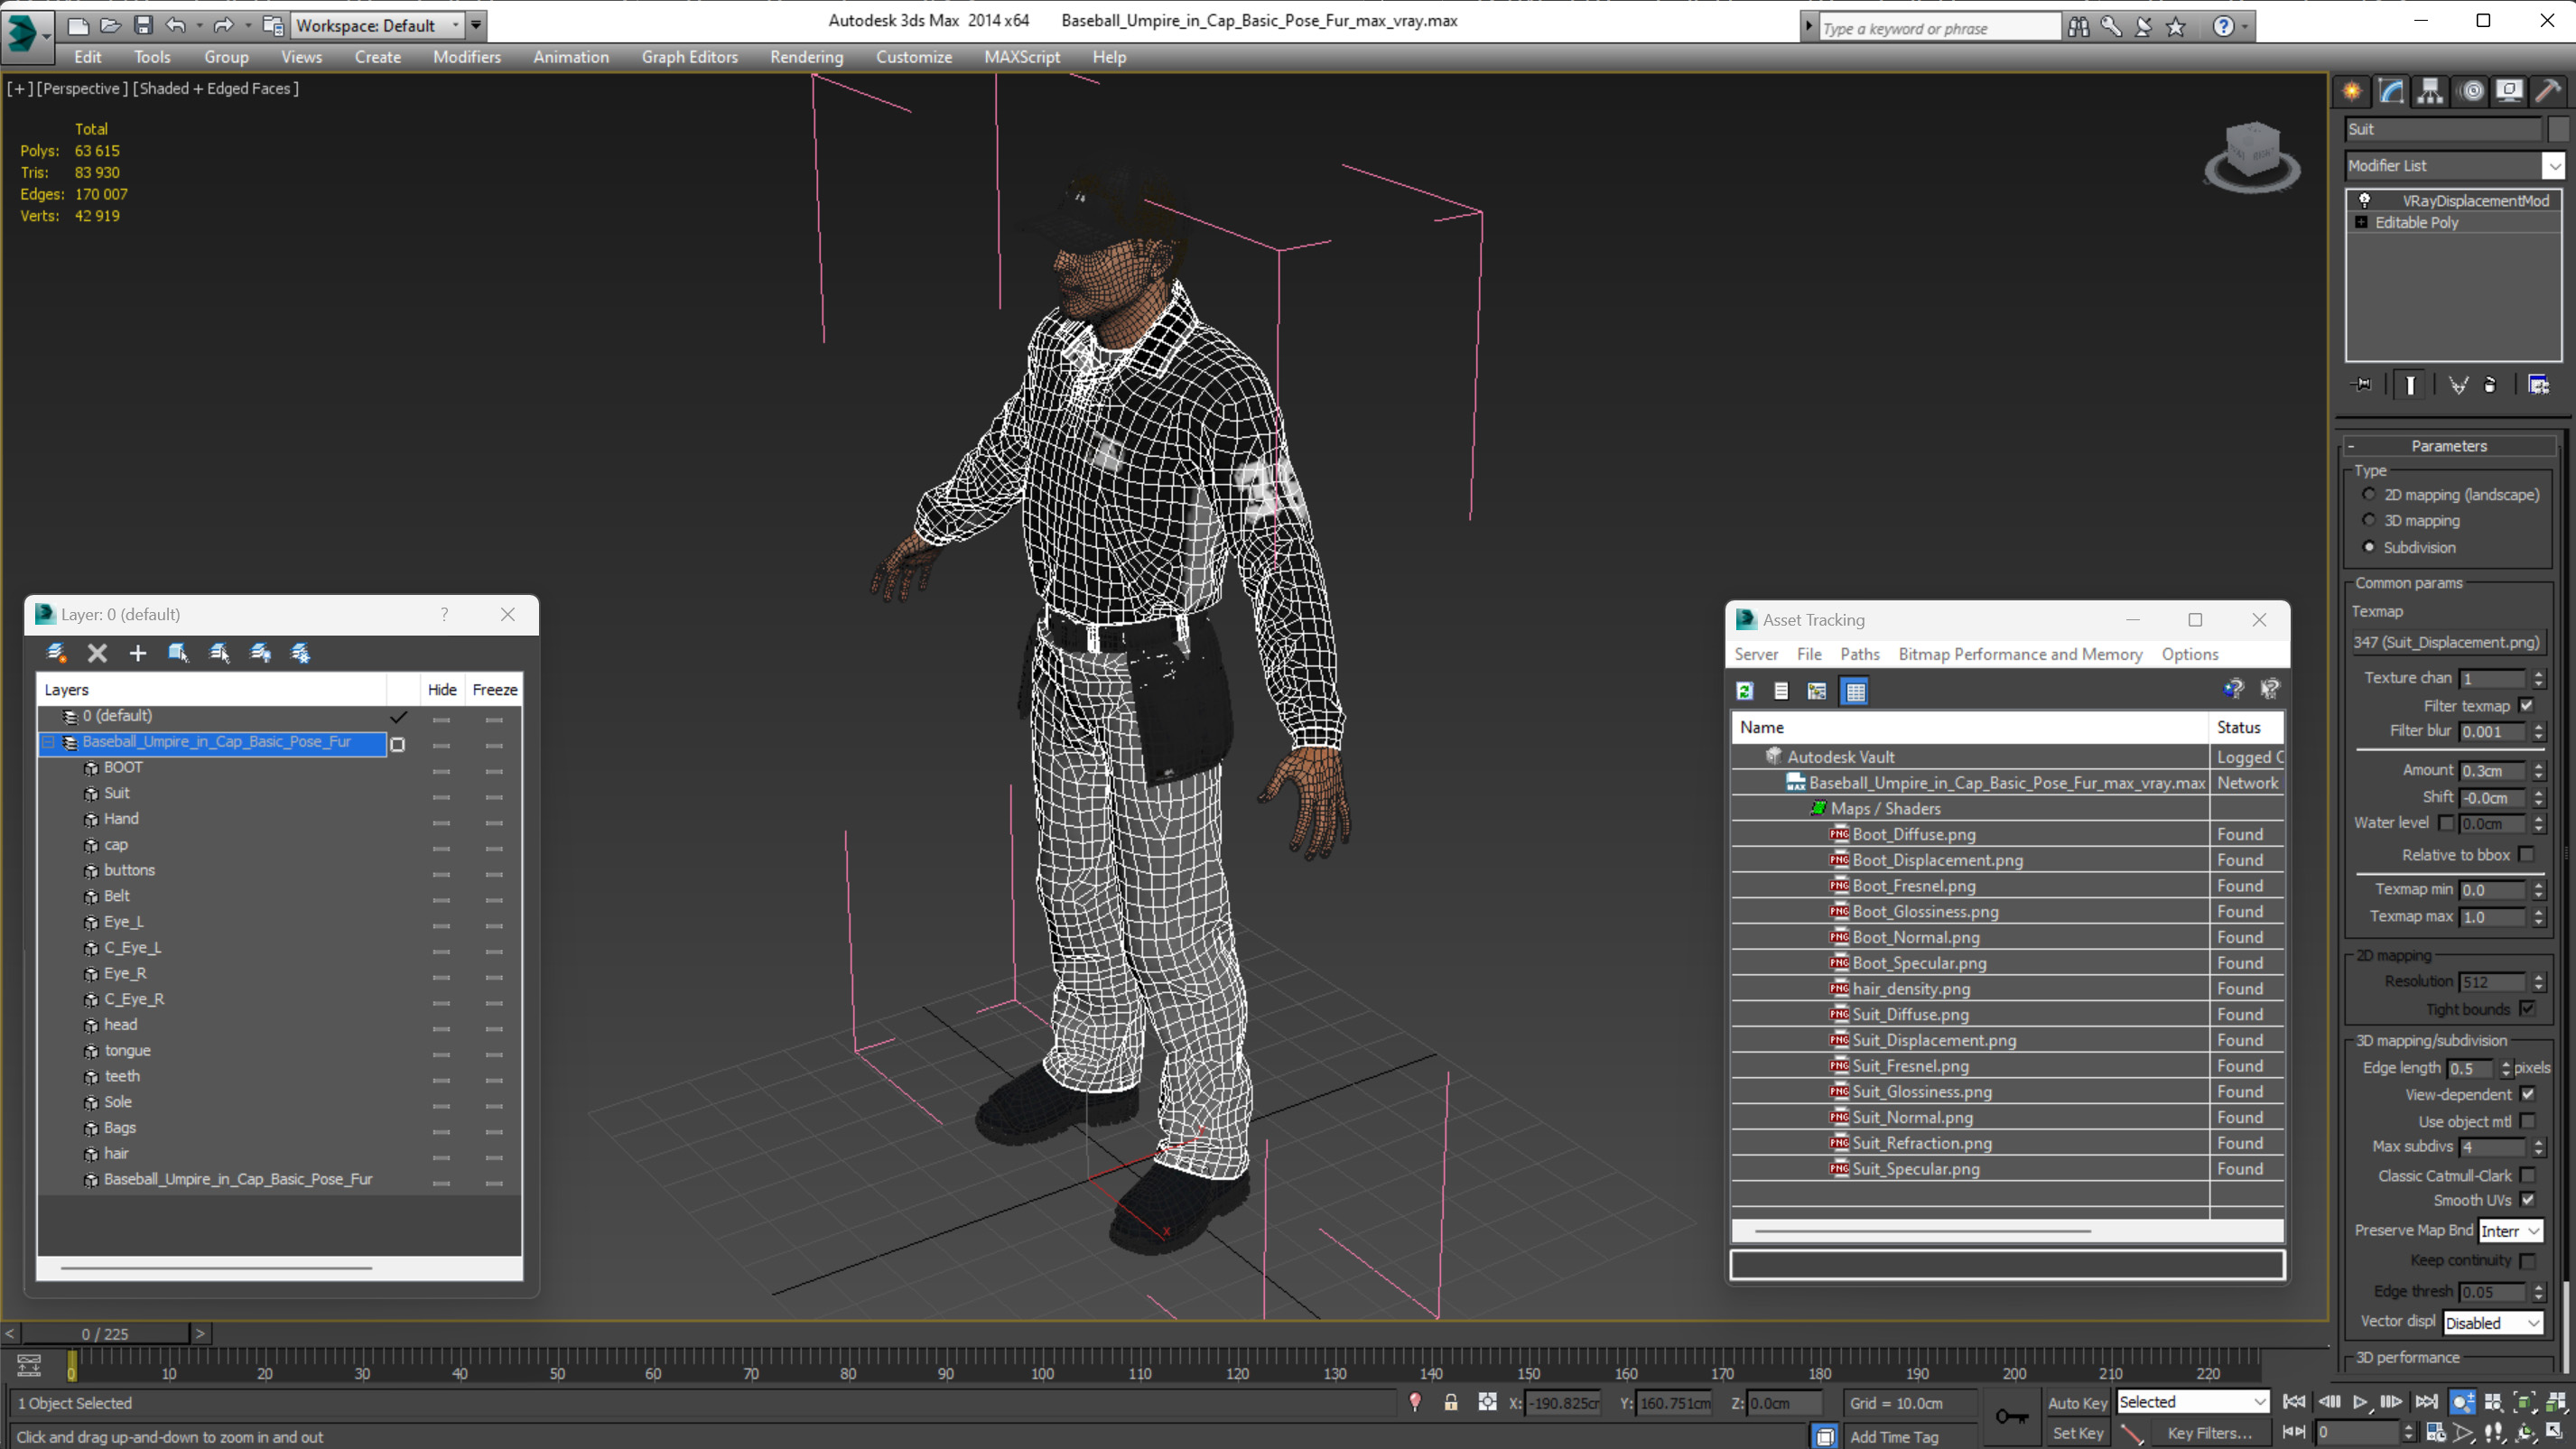Collapse the Baseball_Umpire layer tree node
This screenshot has height=1449, width=2576.
(47, 742)
